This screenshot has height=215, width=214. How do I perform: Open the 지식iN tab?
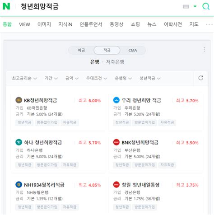click(x=65, y=24)
